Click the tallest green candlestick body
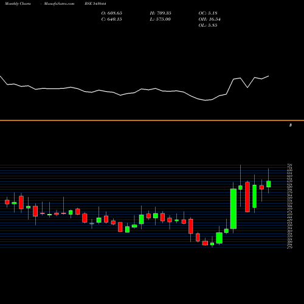Screen dimensions: 304x304 click(233, 209)
